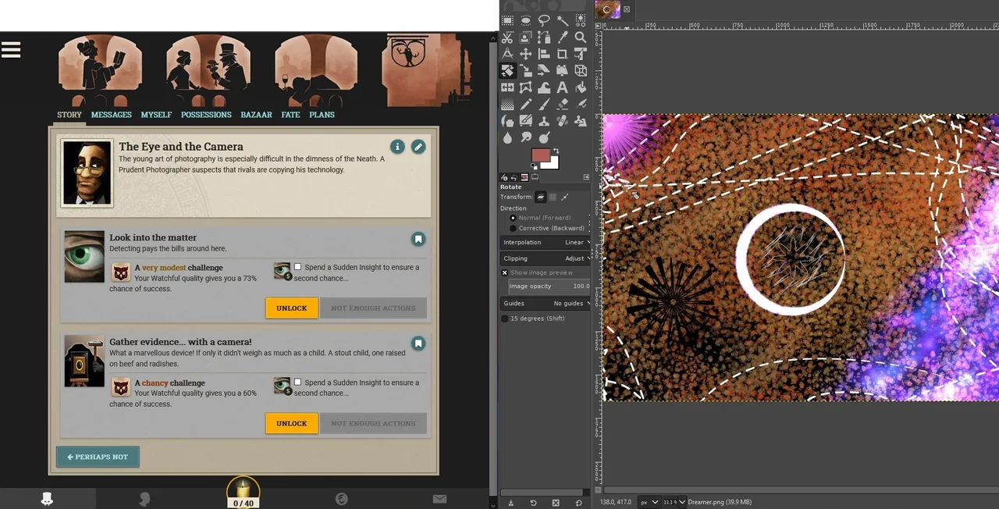Viewport: 999px width, 509px height.
Task: Click the foreground color swatch
Action: [541, 155]
